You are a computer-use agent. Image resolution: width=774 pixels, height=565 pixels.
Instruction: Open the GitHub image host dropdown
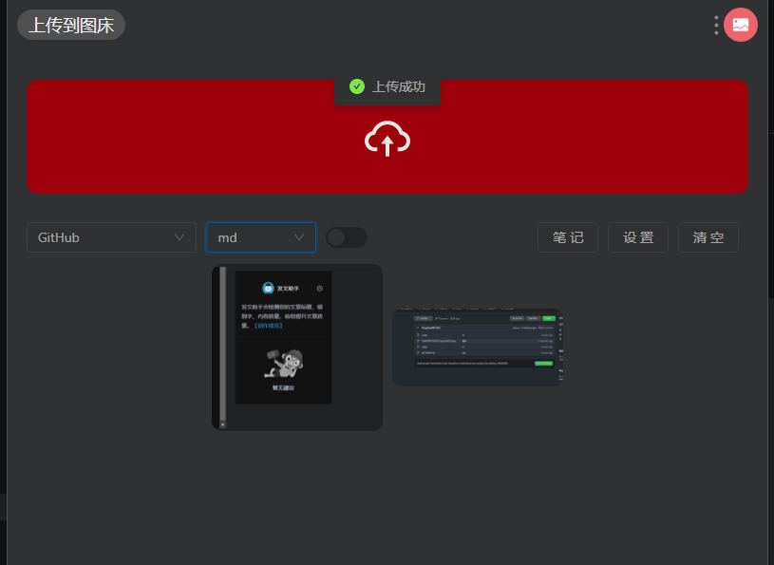[111, 236]
